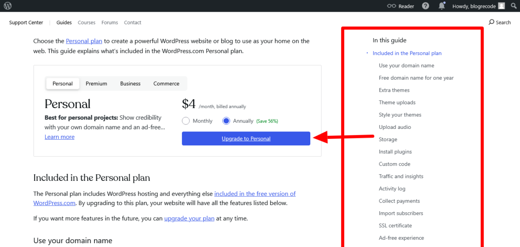Jump to Import subscribers section
The width and height of the screenshot is (520, 247).
[x=401, y=213]
